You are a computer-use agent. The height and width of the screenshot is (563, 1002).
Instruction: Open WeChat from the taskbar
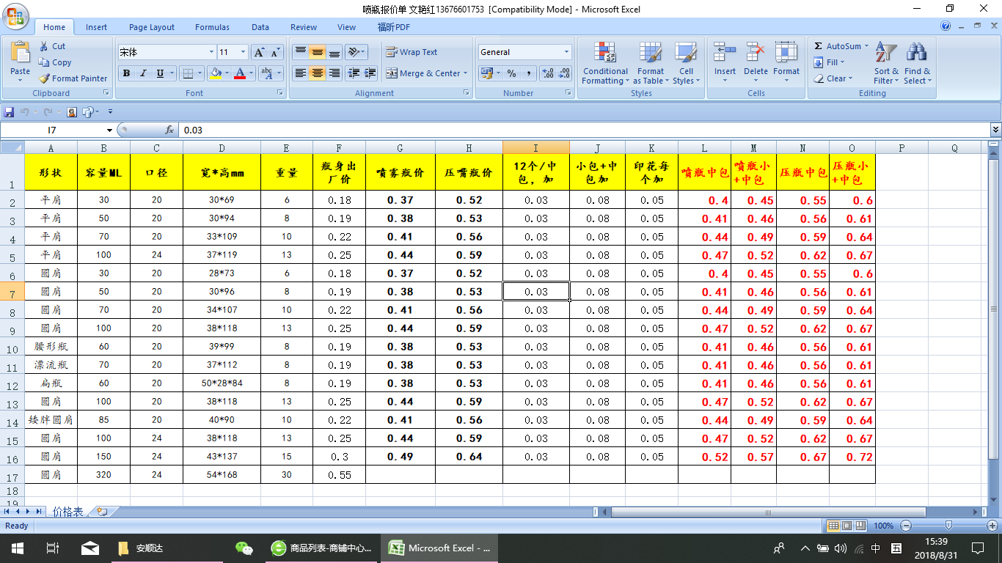(x=244, y=548)
